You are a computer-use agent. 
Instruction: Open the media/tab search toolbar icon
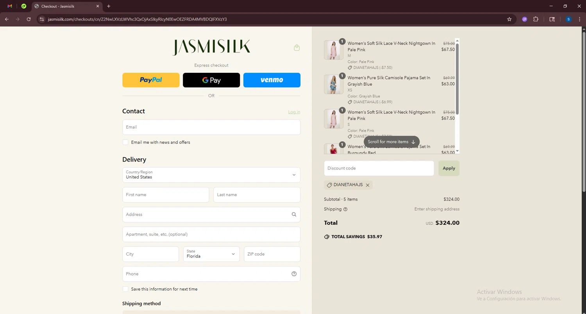(x=552, y=19)
